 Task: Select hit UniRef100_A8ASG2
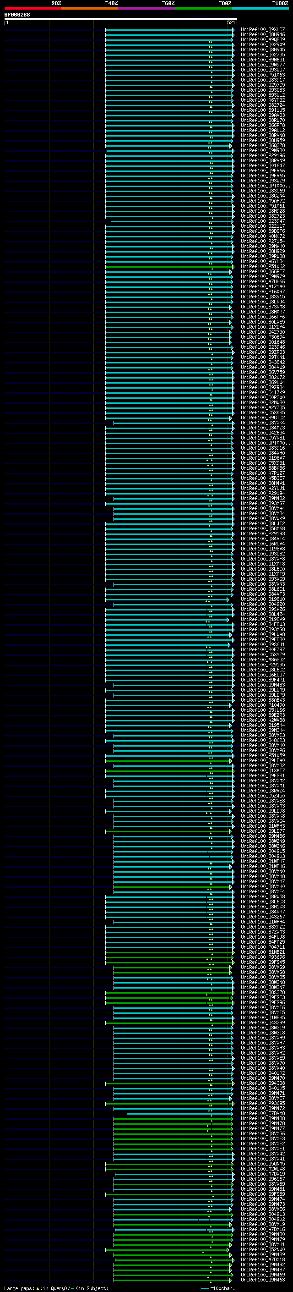pos(263,660)
